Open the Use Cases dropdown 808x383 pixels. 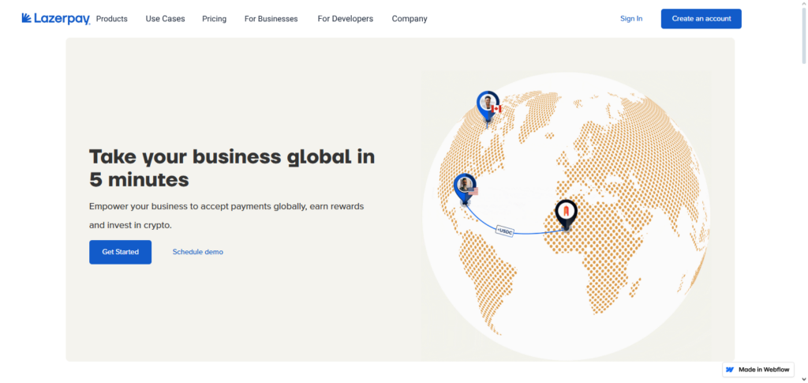click(165, 19)
